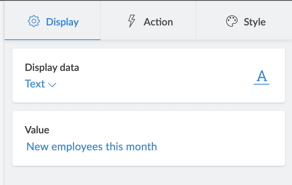Click the gear icon on Display tab
This screenshot has width=292, height=185.
click(x=34, y=21)
